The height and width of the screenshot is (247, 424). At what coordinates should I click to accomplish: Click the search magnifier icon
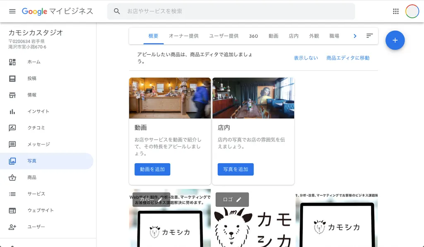pyautogui.click(x=117, y=11)
